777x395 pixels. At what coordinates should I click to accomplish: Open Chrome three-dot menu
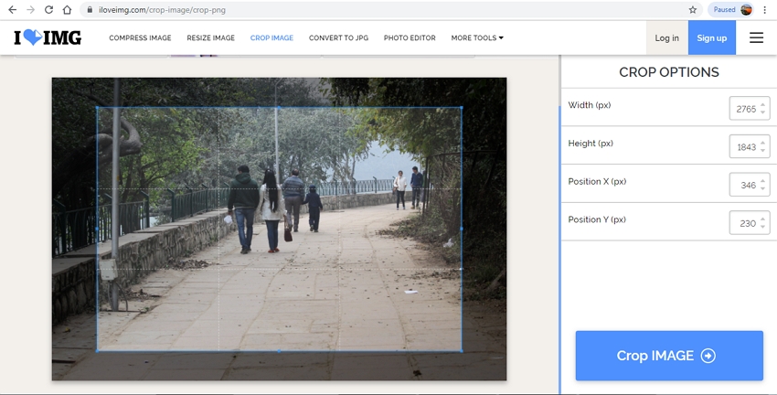tap(765, 9)
